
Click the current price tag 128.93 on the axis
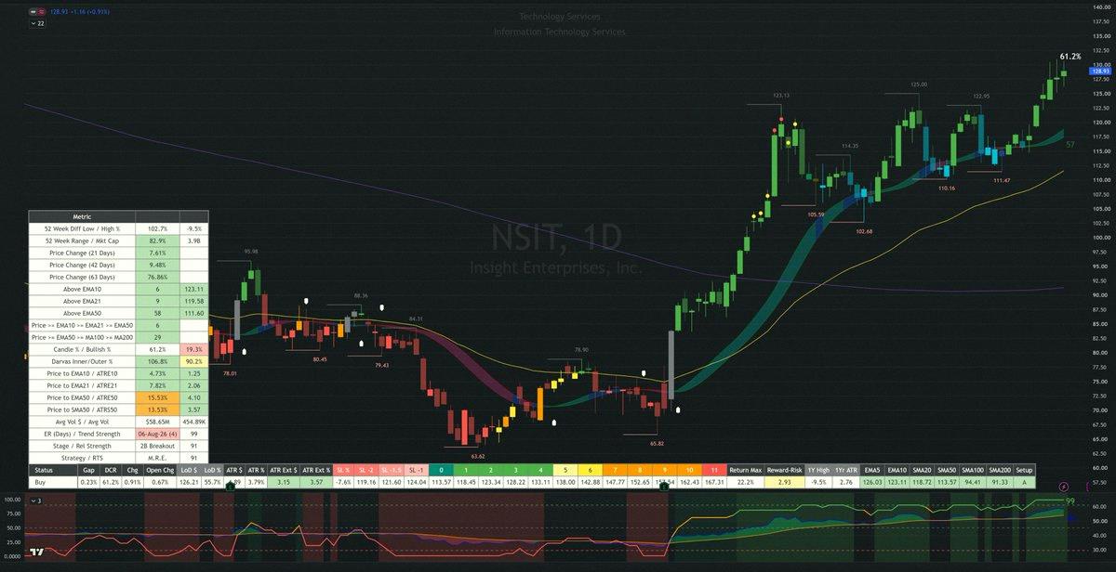[x=1100, y=71]
